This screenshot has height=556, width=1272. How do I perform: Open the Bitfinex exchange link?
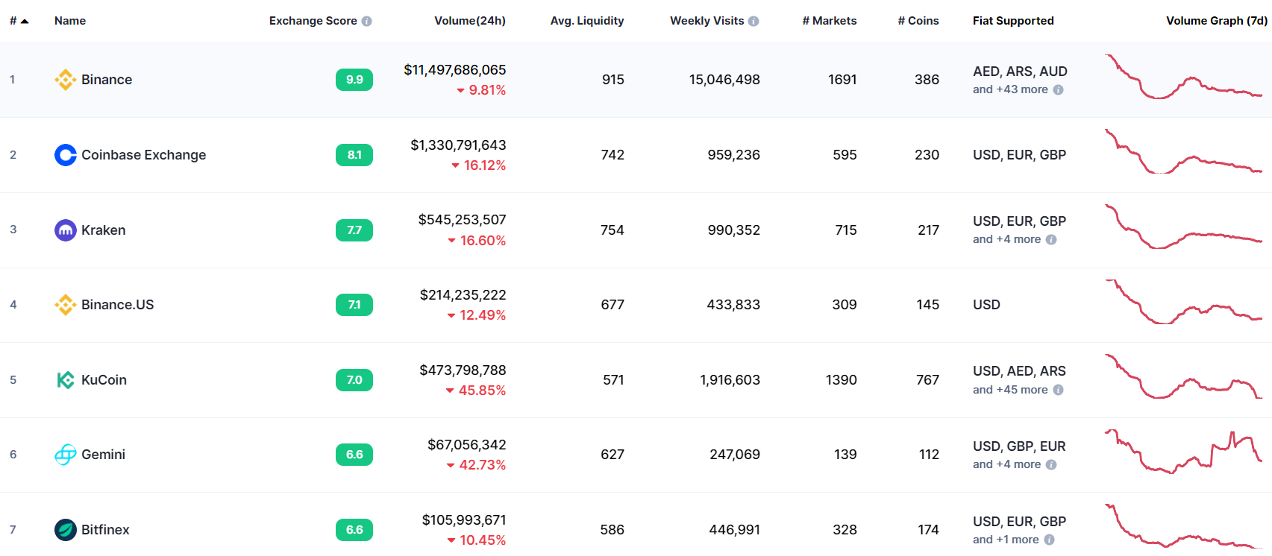click(105, 530)
